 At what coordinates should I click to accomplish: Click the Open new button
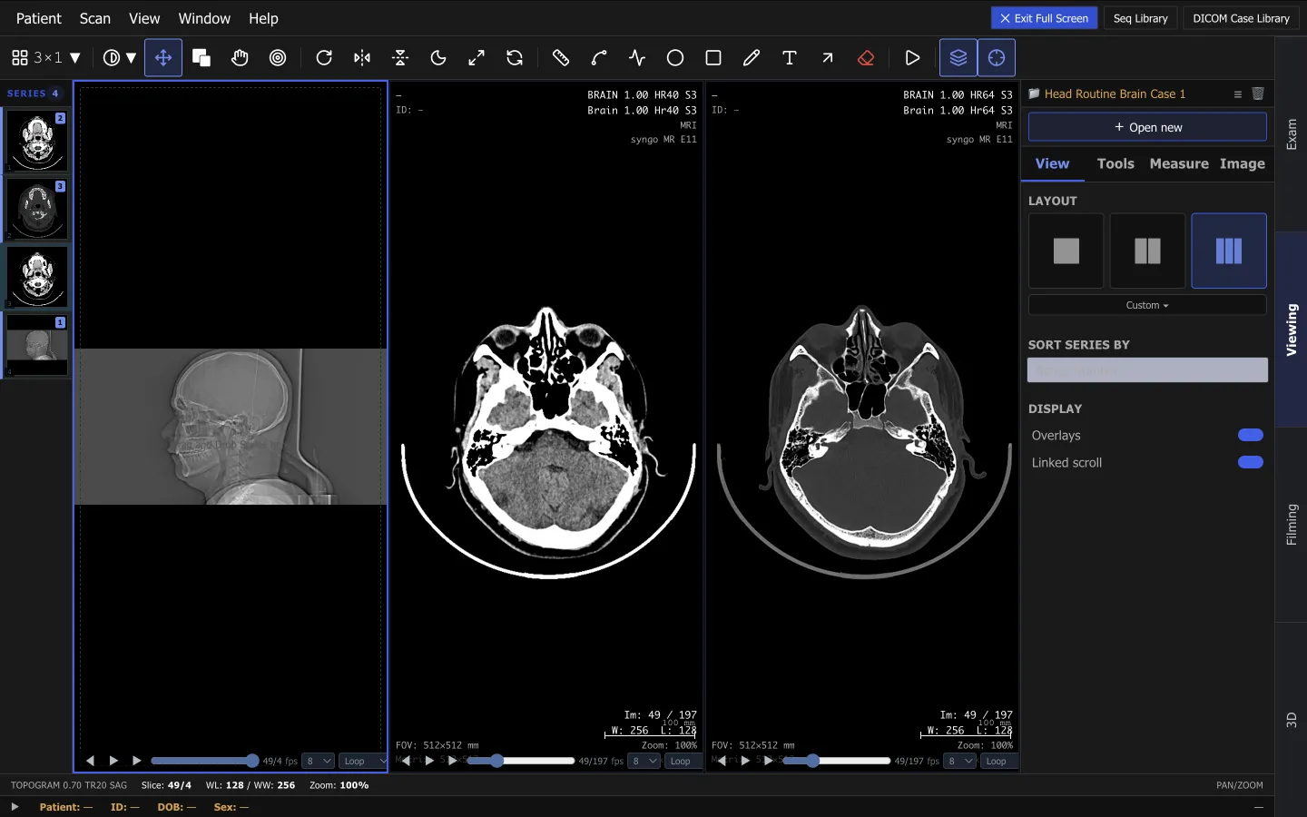[x=1147, y=127]
